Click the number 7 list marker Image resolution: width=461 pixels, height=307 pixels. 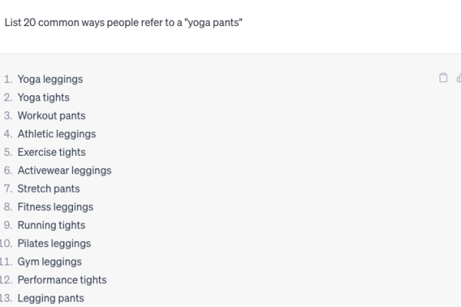pyautogui.click(x=8, y=189)
